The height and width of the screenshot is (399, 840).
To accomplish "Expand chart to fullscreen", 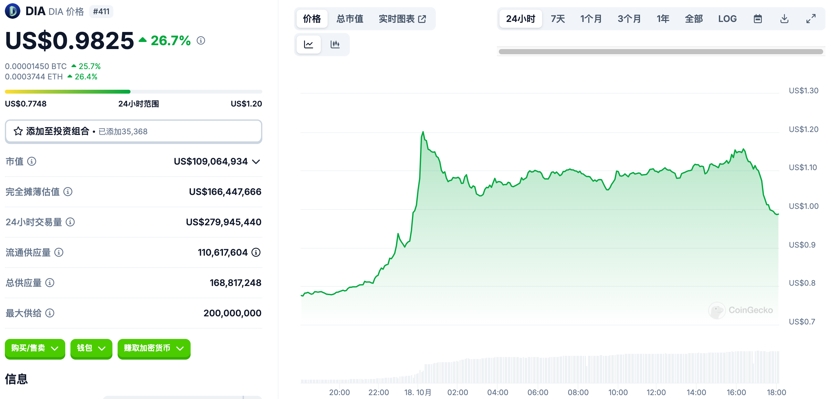I will pos(811,19).
